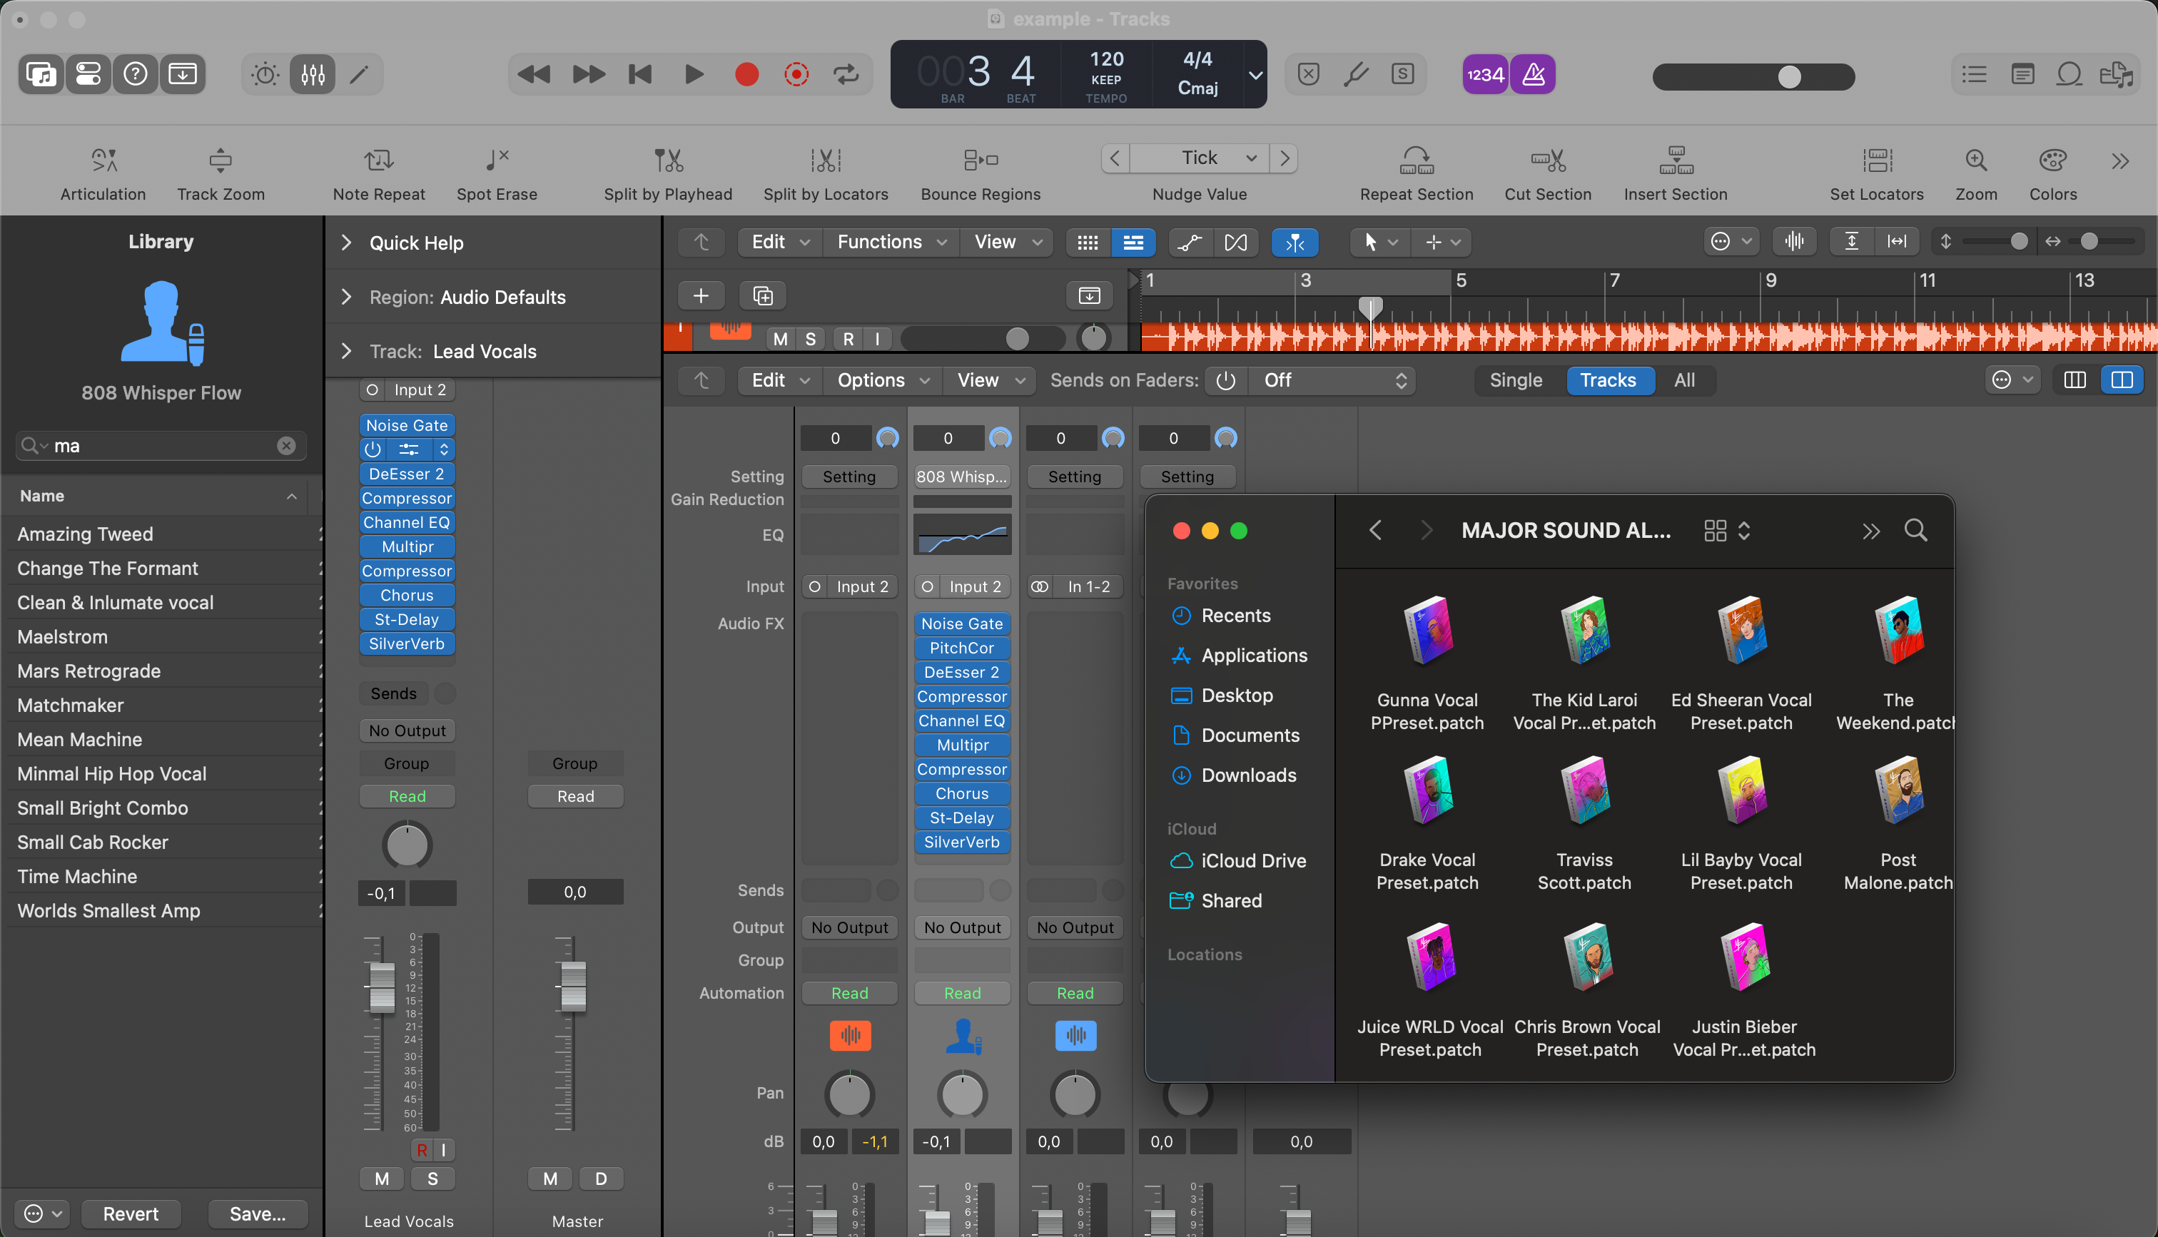Enable Solo on Lead Vocals channel strip
Viewport: 2158px width, 1237px height.
(x=432, y=1179)
